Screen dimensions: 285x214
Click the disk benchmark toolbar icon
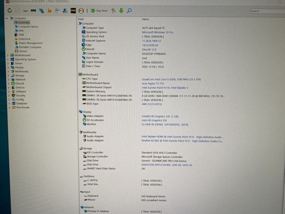[25, 11]
